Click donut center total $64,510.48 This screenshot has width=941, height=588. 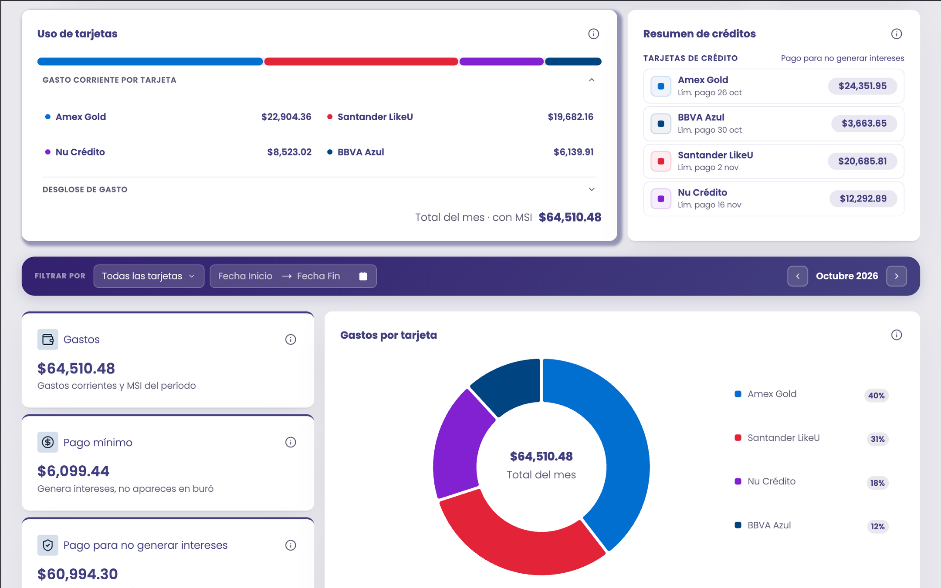tap(541, 457)
